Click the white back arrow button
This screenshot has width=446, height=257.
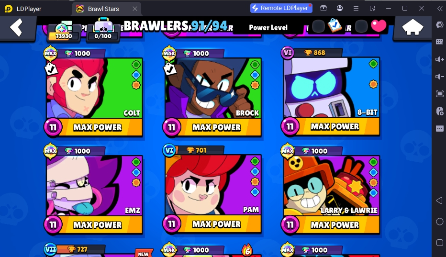(16, 28)
